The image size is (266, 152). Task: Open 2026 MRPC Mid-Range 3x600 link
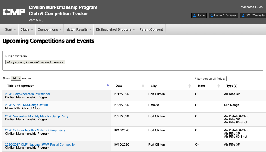(x=26, y=105)
